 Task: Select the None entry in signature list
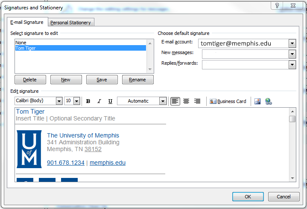(x=21, y=43)
